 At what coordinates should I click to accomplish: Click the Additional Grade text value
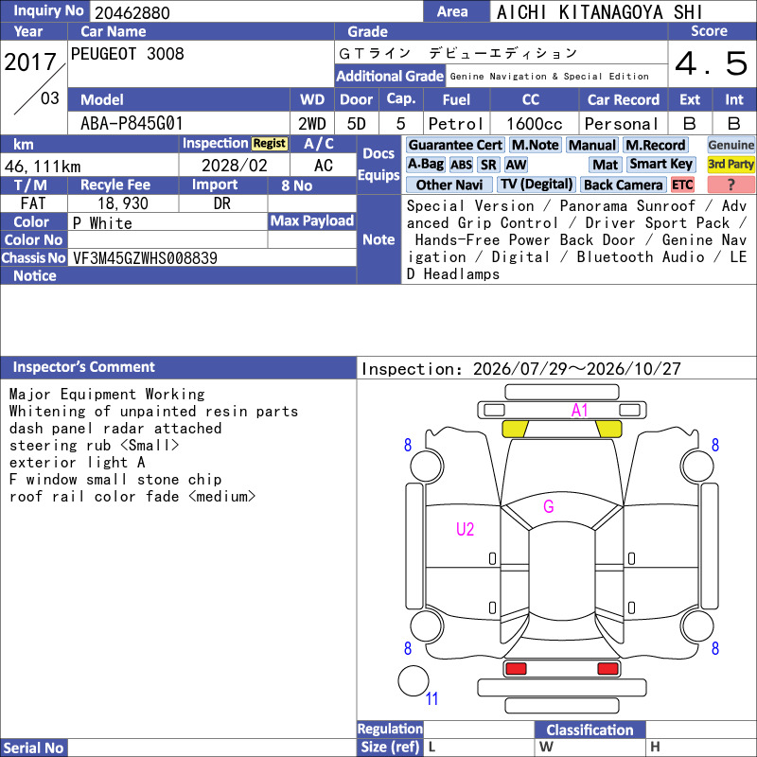(550, 77)
